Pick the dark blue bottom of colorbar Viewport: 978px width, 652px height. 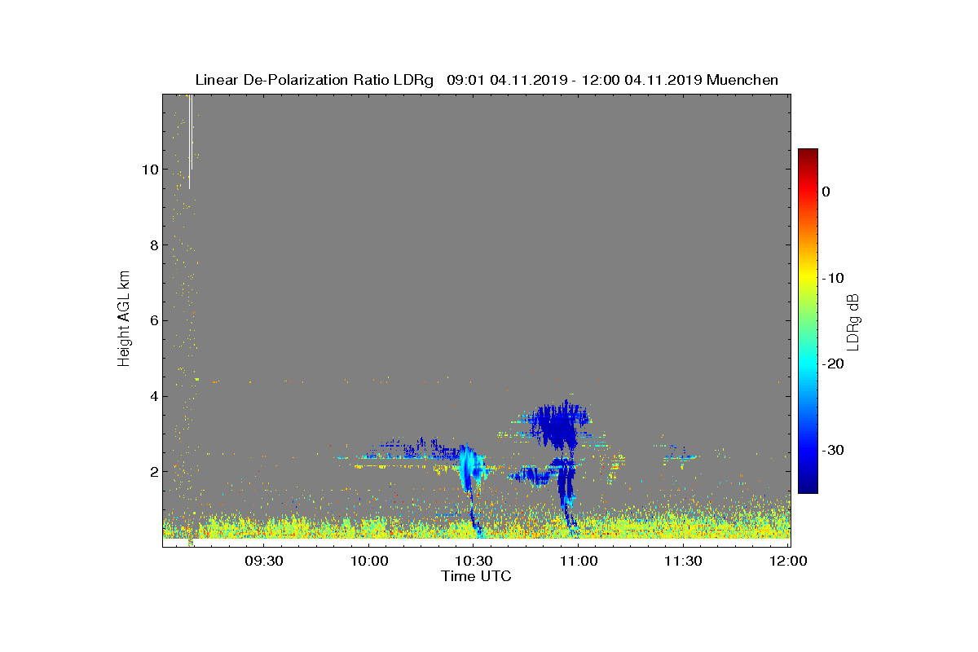pos(808,487)
